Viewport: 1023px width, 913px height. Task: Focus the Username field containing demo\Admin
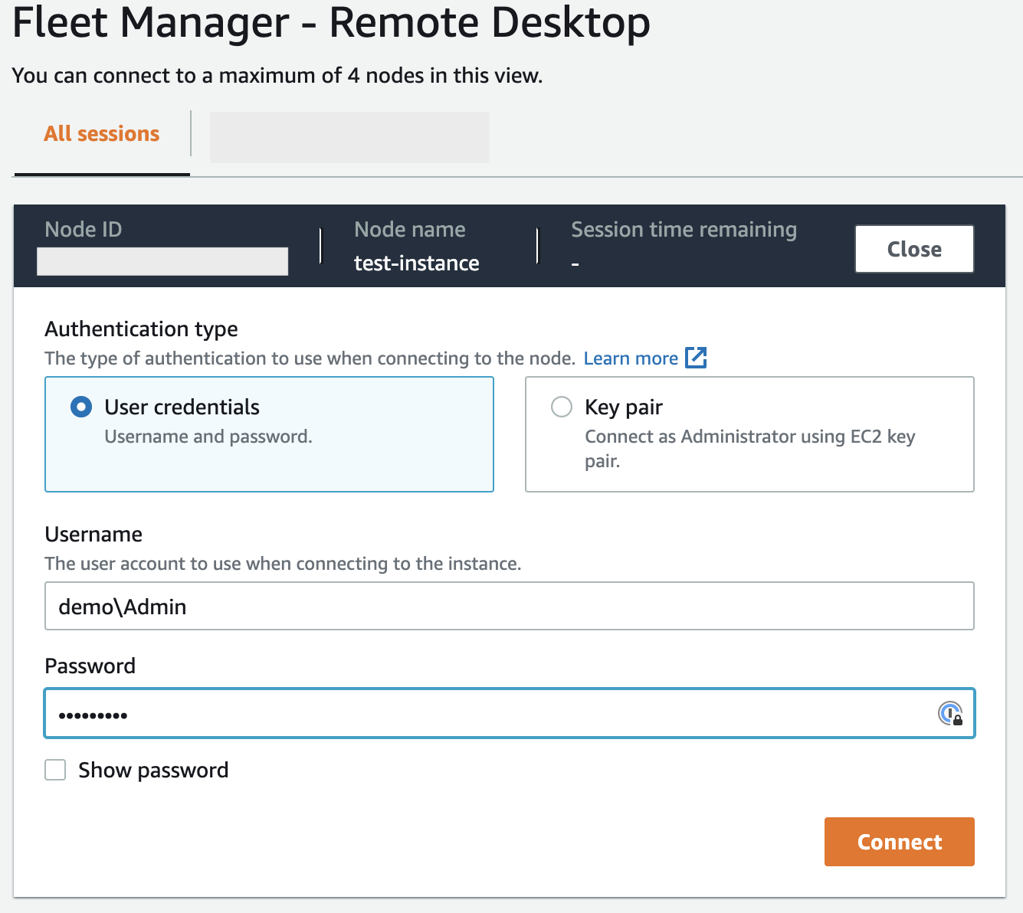click(x=510, y=606)
